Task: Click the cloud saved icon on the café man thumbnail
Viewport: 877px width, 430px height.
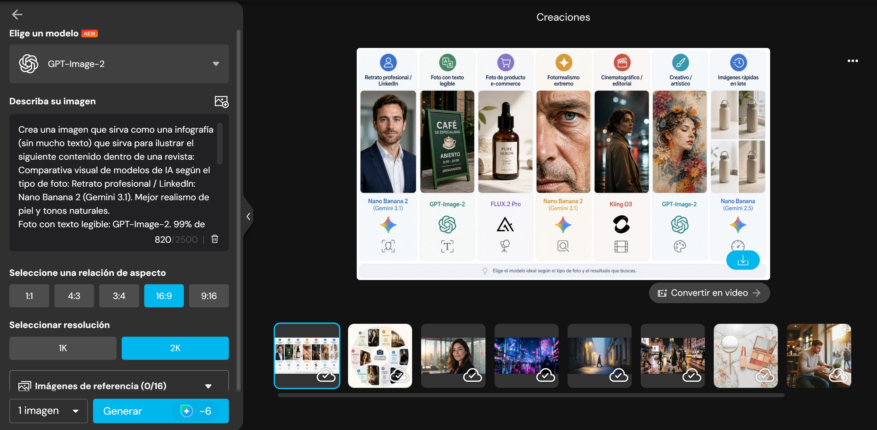Action: [x=838, y=375]
